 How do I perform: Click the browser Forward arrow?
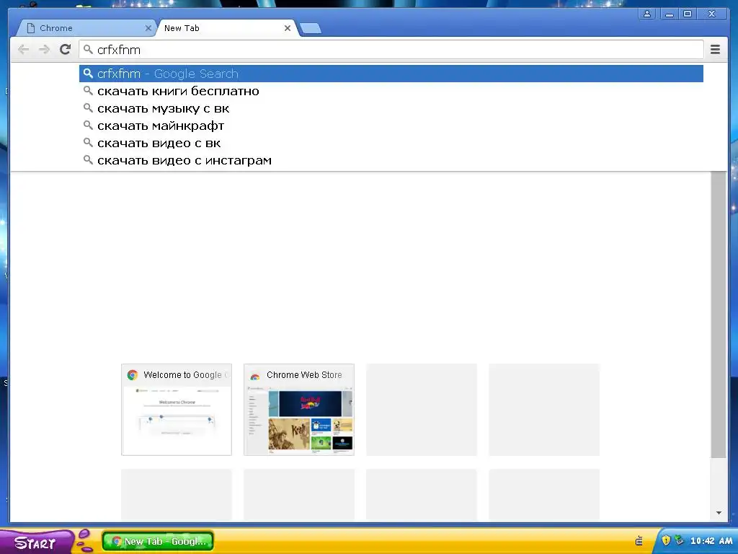coord(44,50)
